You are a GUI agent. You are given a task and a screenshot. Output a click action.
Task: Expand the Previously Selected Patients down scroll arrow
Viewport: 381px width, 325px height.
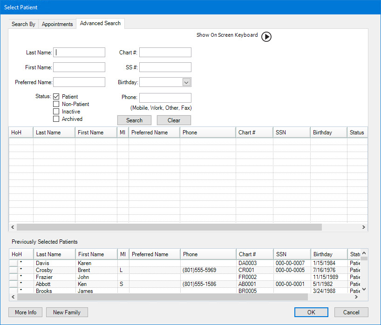[365, 289]
